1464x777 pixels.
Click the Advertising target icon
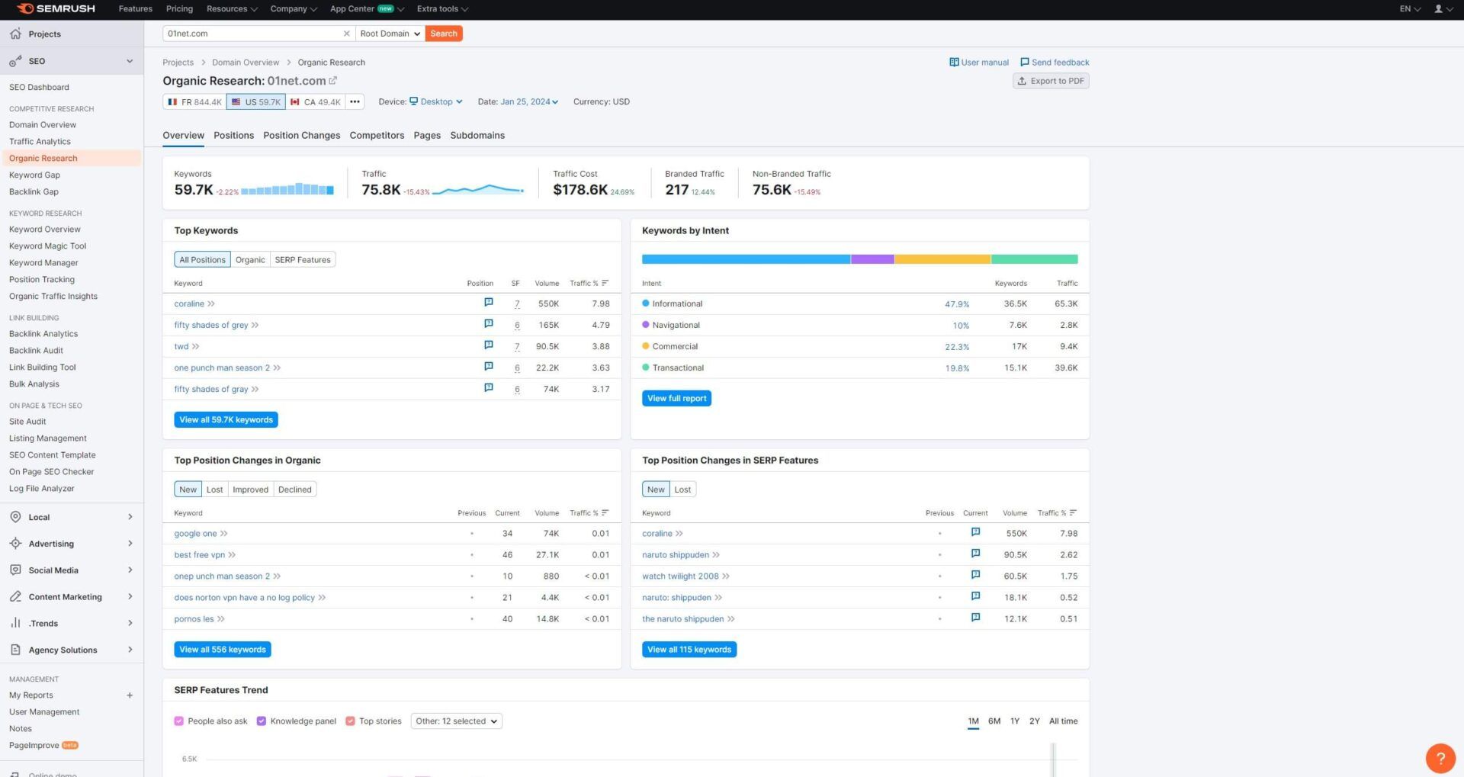pos(15,544)
